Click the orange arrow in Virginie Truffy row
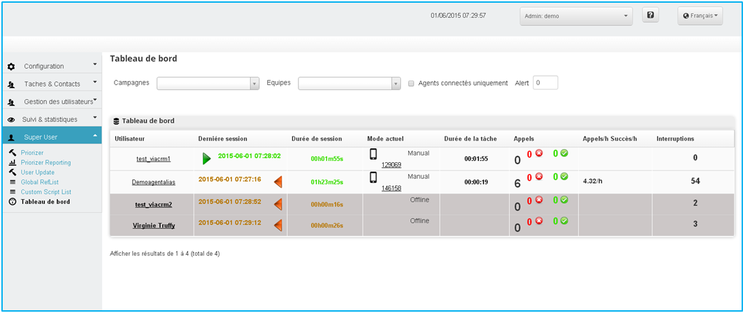 tap(278, 225)
